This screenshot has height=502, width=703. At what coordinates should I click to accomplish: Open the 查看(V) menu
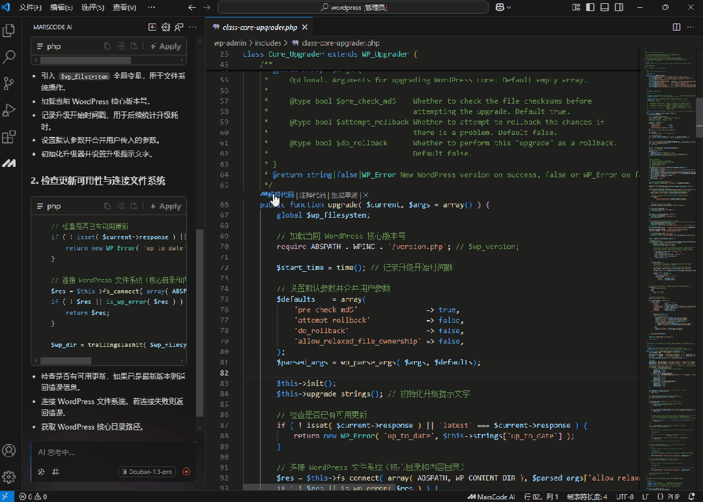tap(124, 7)
